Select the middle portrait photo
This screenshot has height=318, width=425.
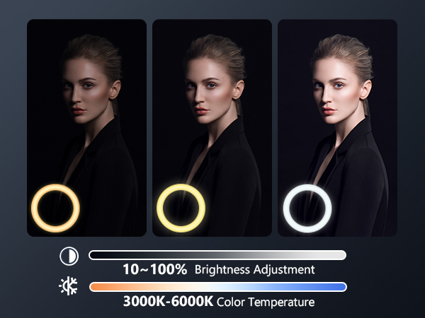click(212, 128)
